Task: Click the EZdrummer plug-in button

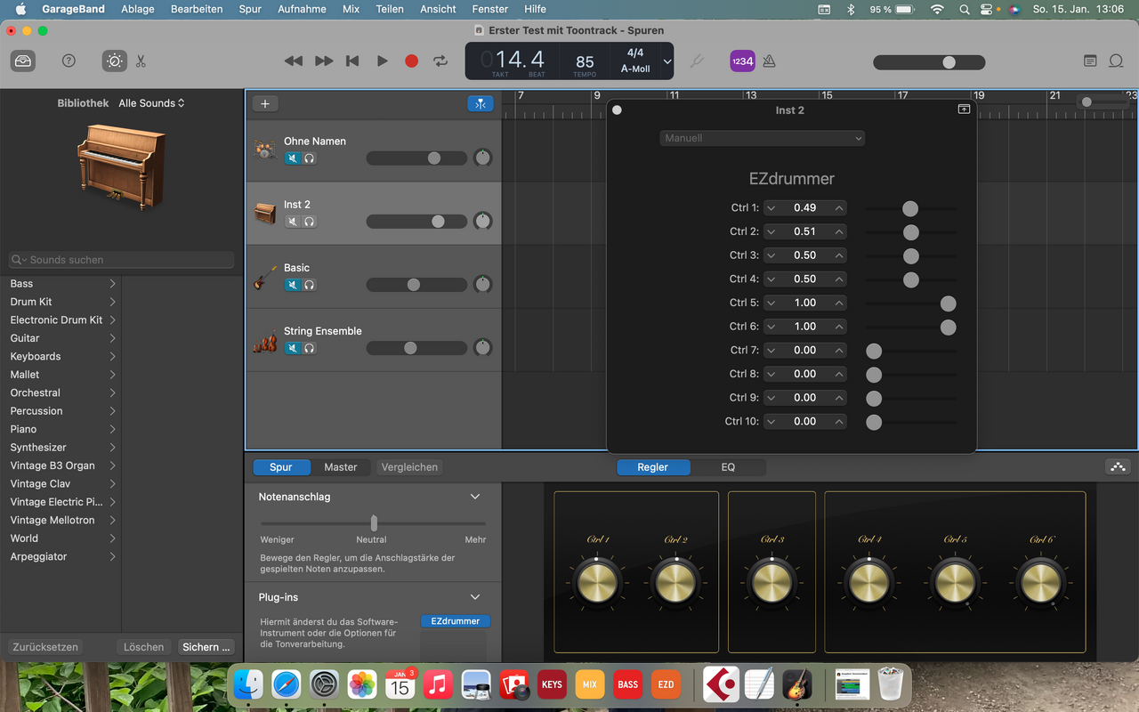Action: pos(455,621)
